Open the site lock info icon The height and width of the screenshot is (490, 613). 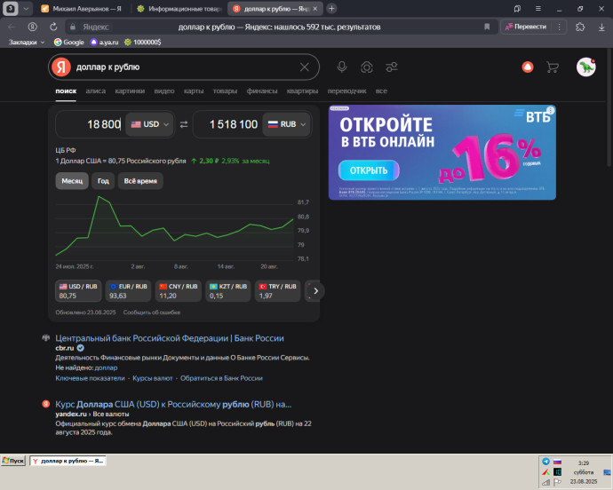pyautogui.click(x=72, y=27)
